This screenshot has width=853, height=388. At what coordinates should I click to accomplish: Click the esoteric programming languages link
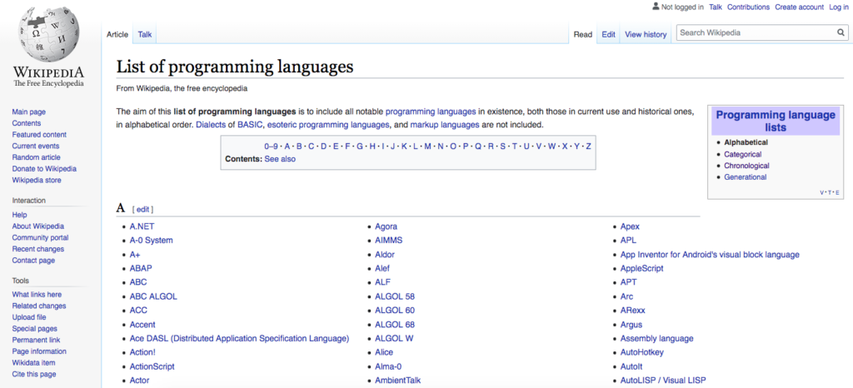pos(328,125)
